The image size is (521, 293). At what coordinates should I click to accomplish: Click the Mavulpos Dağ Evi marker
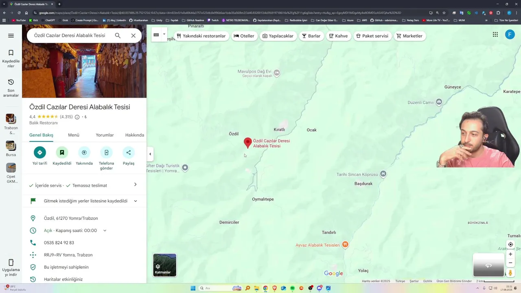[277, 73]
